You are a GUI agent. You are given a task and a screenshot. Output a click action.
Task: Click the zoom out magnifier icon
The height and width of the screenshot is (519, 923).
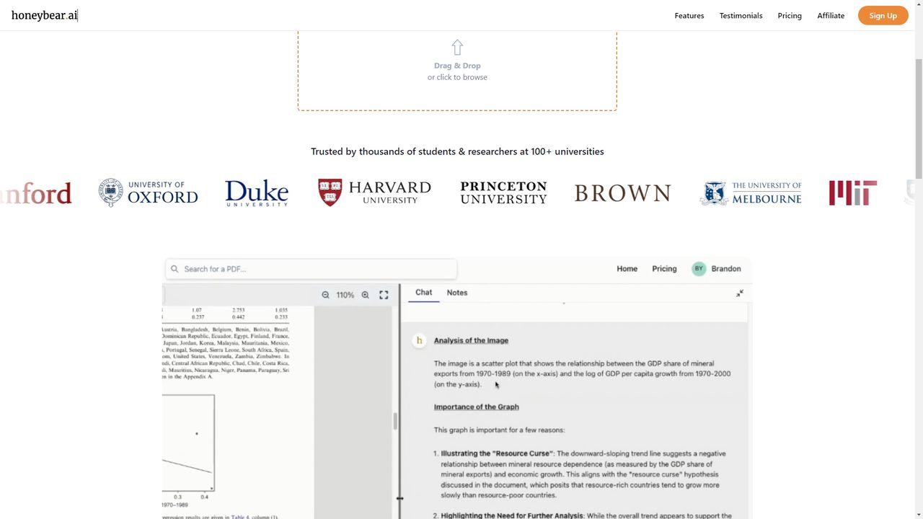[x=325, y=295]
